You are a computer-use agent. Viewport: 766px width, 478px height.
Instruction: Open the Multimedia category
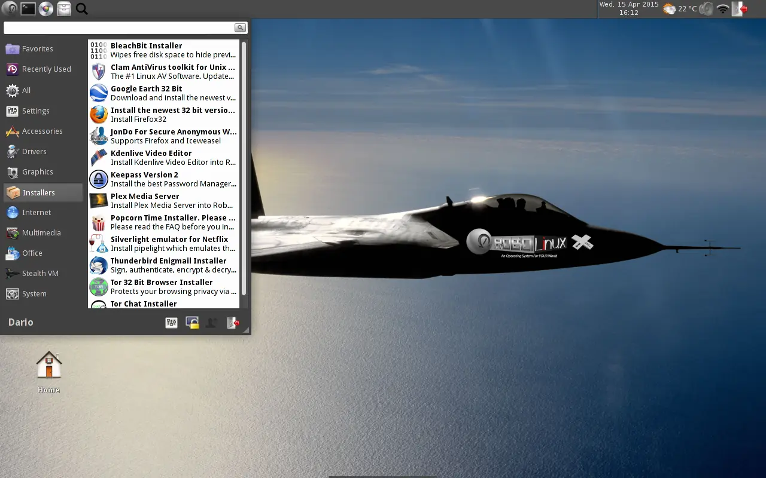(42, 233)
